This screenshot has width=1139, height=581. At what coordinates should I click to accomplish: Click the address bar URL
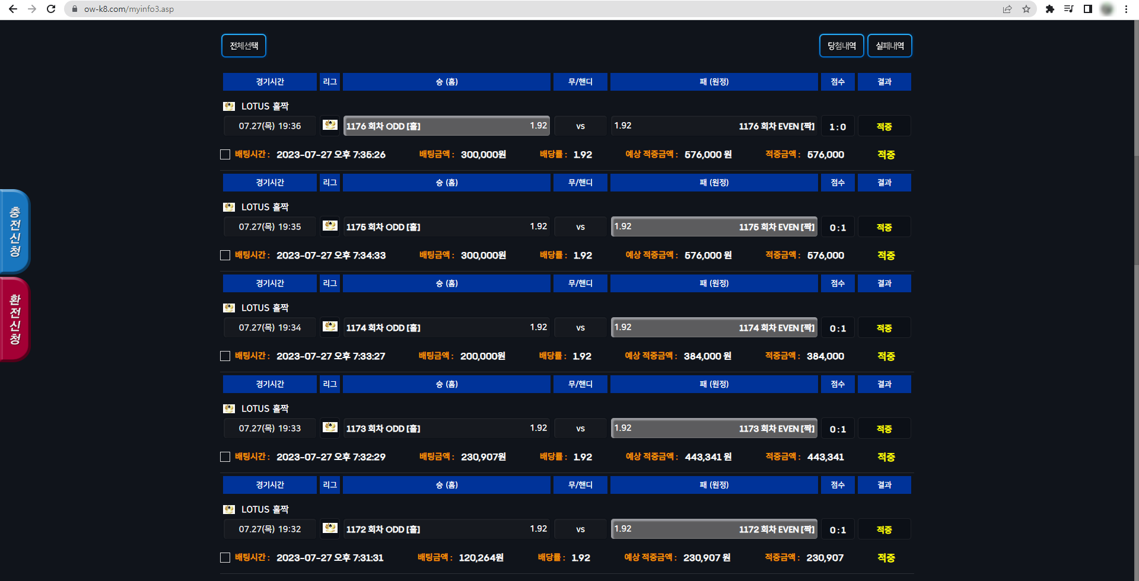pyautogui.click(x=129, y=9)
